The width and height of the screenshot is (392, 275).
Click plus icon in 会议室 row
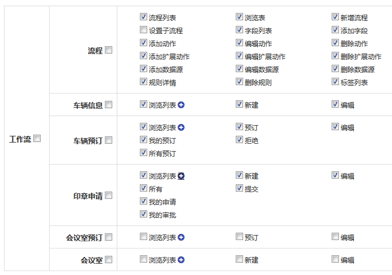182,260
